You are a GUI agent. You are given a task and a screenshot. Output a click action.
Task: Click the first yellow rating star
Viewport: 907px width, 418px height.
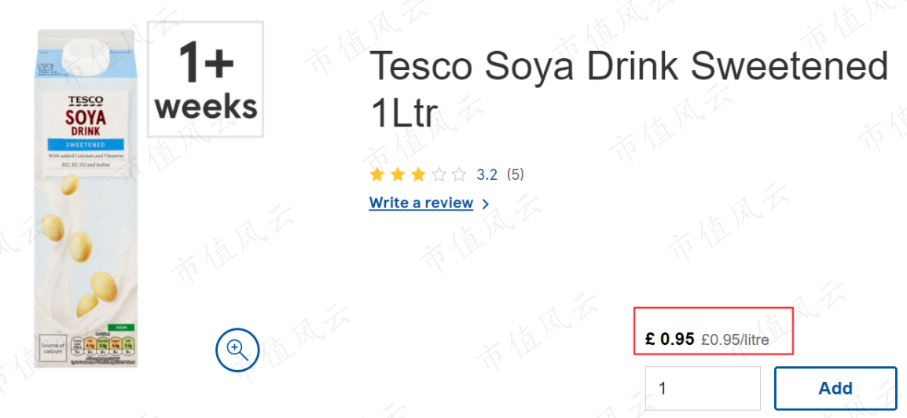point(377,174)
